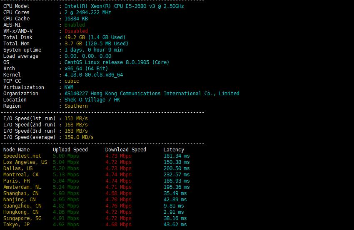Click the 'Shanghai, CN' node name
This screenshot has height=230, width=354.
tap(21, 193)
